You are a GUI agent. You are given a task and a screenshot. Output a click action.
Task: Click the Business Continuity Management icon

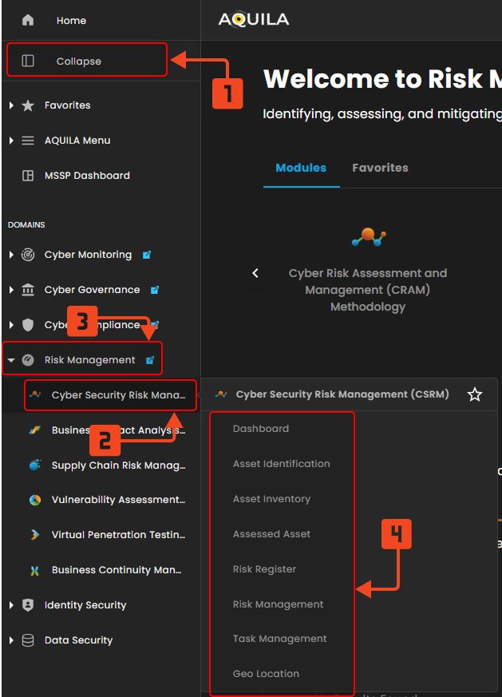(35, 570)
